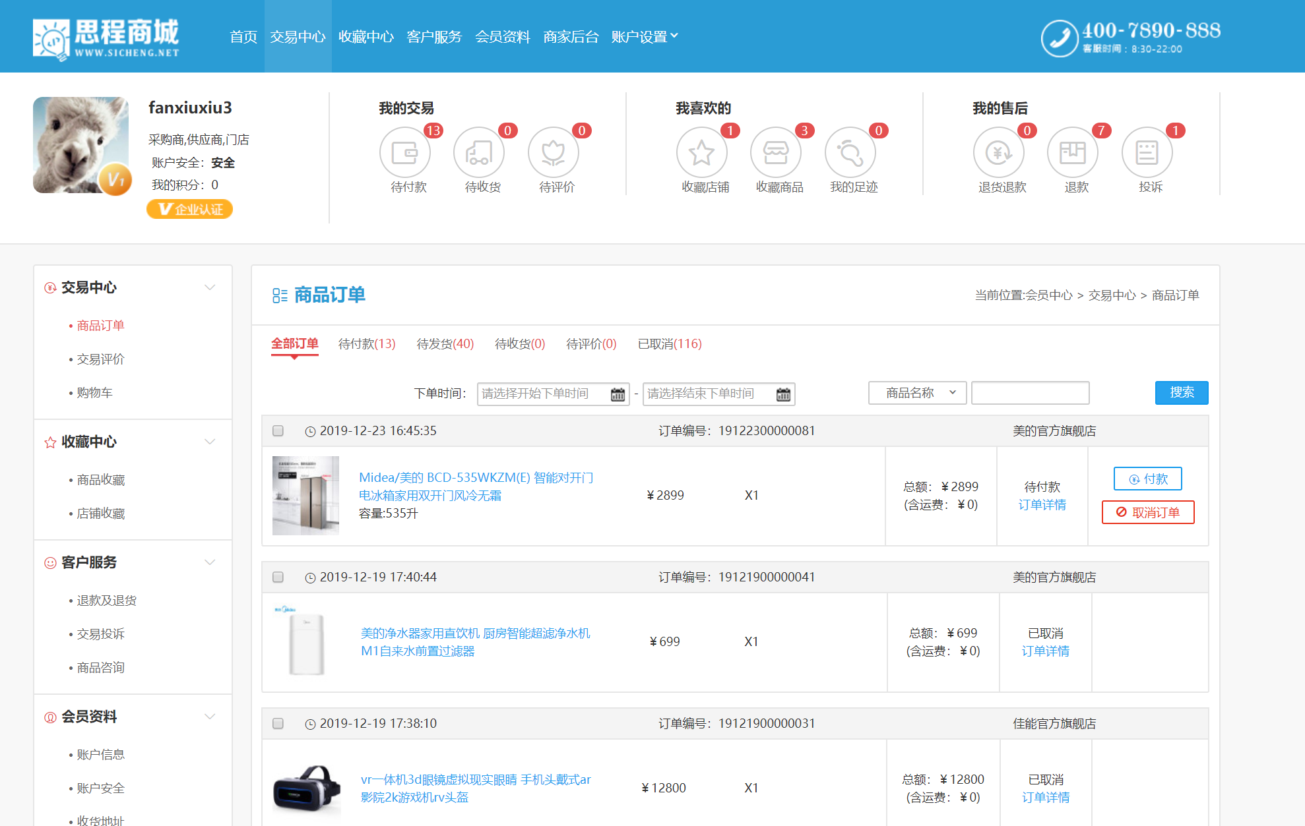Collapse the 收藏中心 sidebar section
The width and height of the screenshot is (1305, 826).
pyautogui.click(x=210, y=442)
